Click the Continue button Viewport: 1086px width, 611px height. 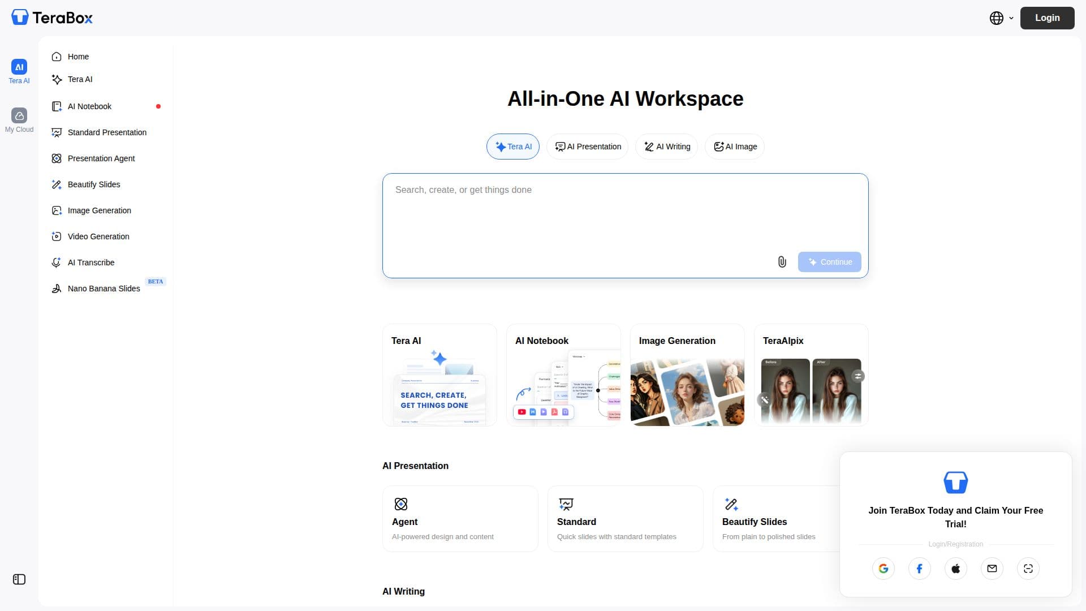point(830,262)
